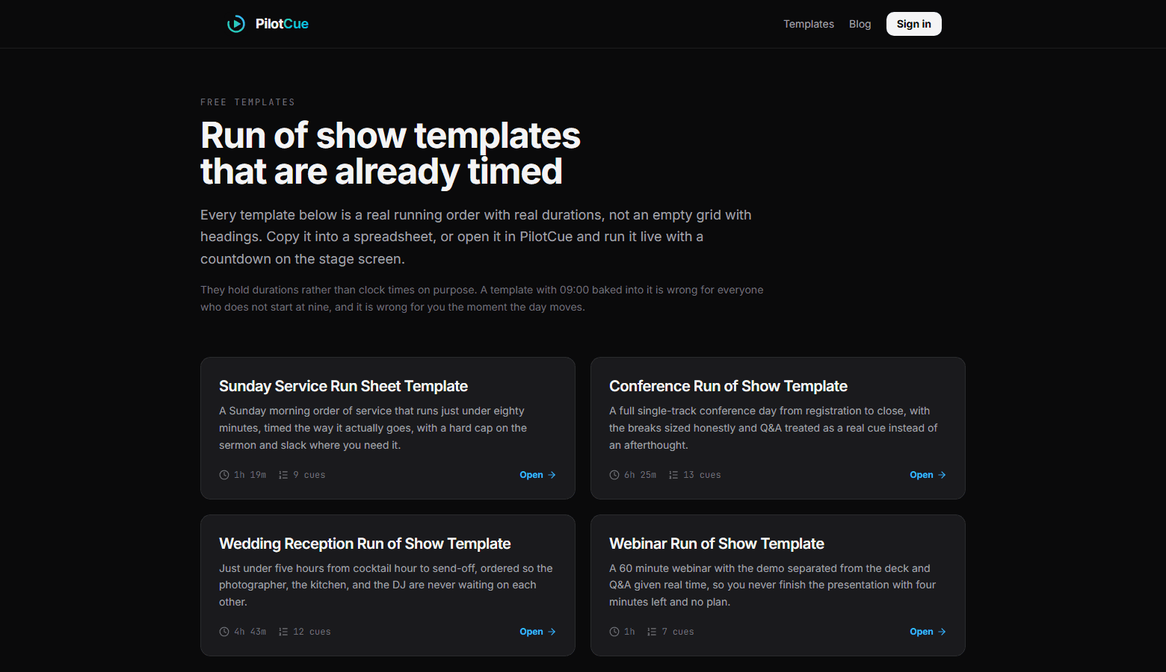Open the Webinar Run of Show Template title

(x=717, y=544)
